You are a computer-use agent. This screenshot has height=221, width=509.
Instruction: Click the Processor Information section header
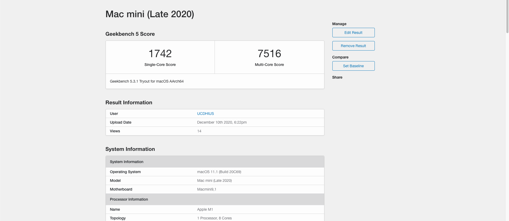coord(129,199)
